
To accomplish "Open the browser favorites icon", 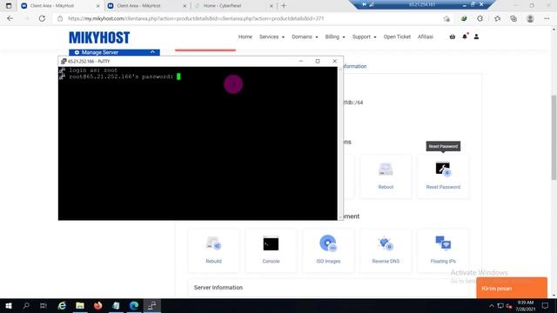I will pyautogui.click(x=497, y=18).
